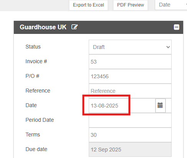Click the Export to Excel button
This screenshot has width=187, height=158.
point(88,5)
